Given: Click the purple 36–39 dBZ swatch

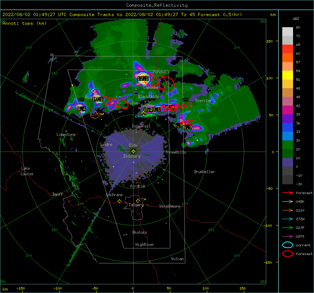Looking at the screenshot, I should click(x=287, y=118).
